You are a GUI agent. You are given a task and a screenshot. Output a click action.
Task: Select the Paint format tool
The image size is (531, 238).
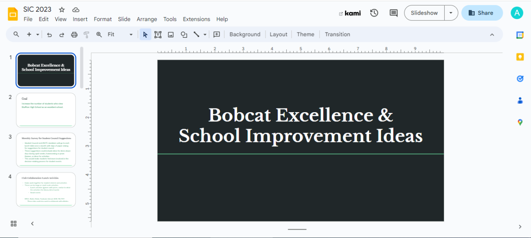coord(86,34)
